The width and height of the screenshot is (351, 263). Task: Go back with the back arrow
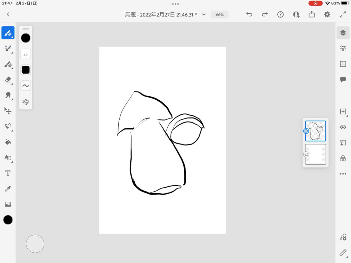point(8,14)
